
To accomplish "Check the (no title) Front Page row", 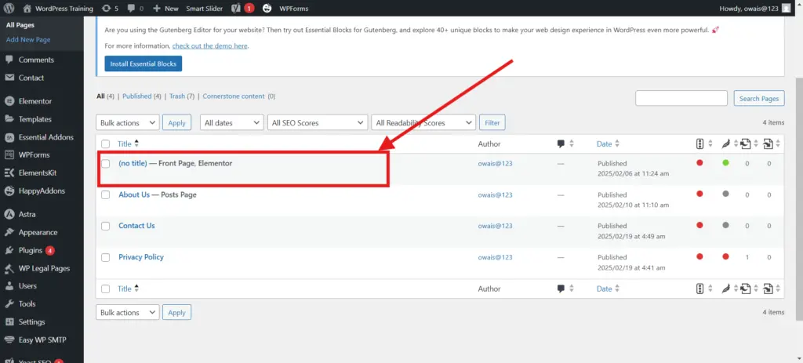I will (106, 164).
